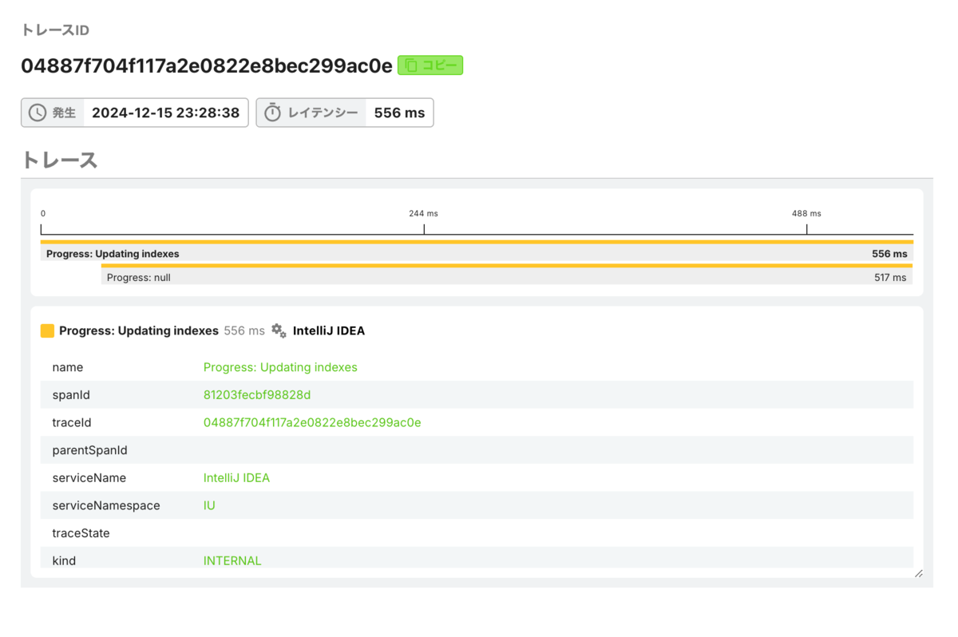Click the grey 556 ms beside the span title

[244, 330]
